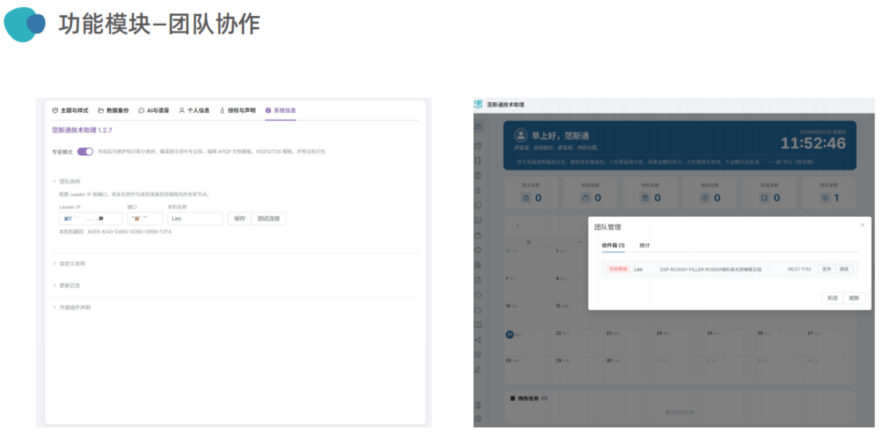Select the 系统信息 tab
Image resolution: width=883 pixels, height=436 pixels.
pos(281,111)
